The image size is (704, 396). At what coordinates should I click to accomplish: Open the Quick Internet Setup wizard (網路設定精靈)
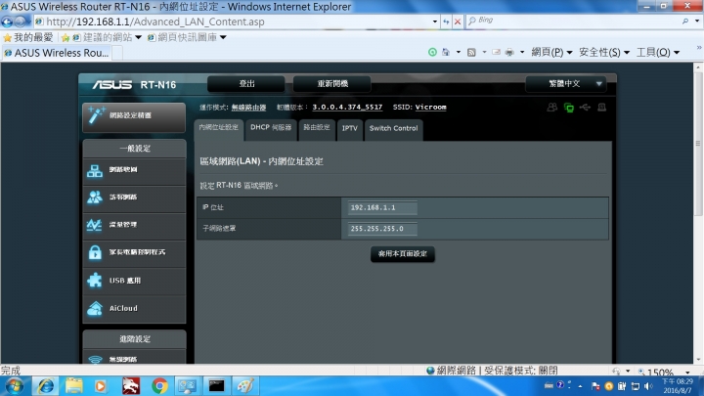point(134,117)
